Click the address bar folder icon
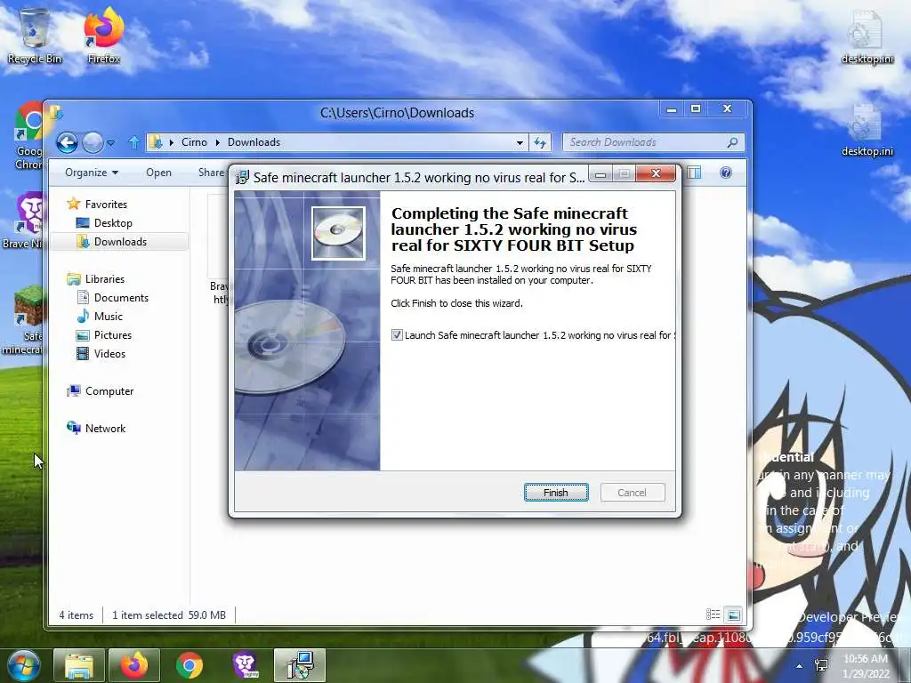911x683 pixels. pos(155,142)
